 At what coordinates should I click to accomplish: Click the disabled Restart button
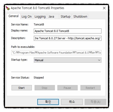90,88
